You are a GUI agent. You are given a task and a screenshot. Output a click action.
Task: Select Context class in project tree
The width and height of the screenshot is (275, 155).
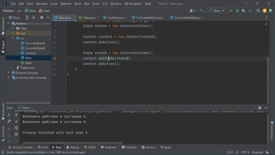coord(28,53)
